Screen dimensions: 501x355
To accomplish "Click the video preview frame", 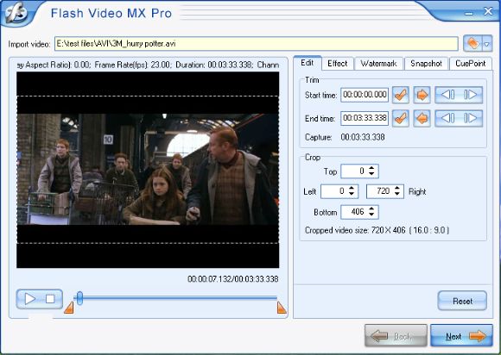I will pos(148,170).
